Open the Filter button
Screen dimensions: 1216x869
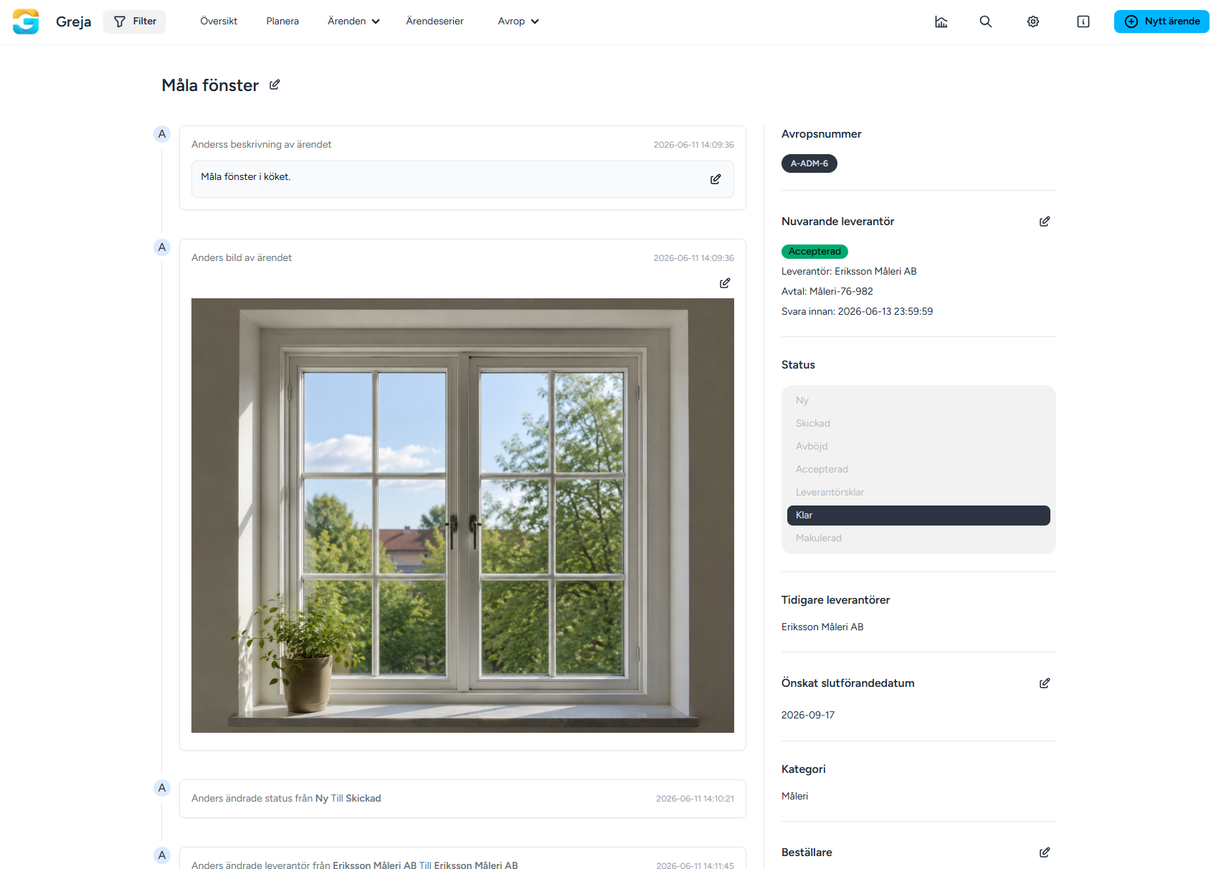[135, 22]
